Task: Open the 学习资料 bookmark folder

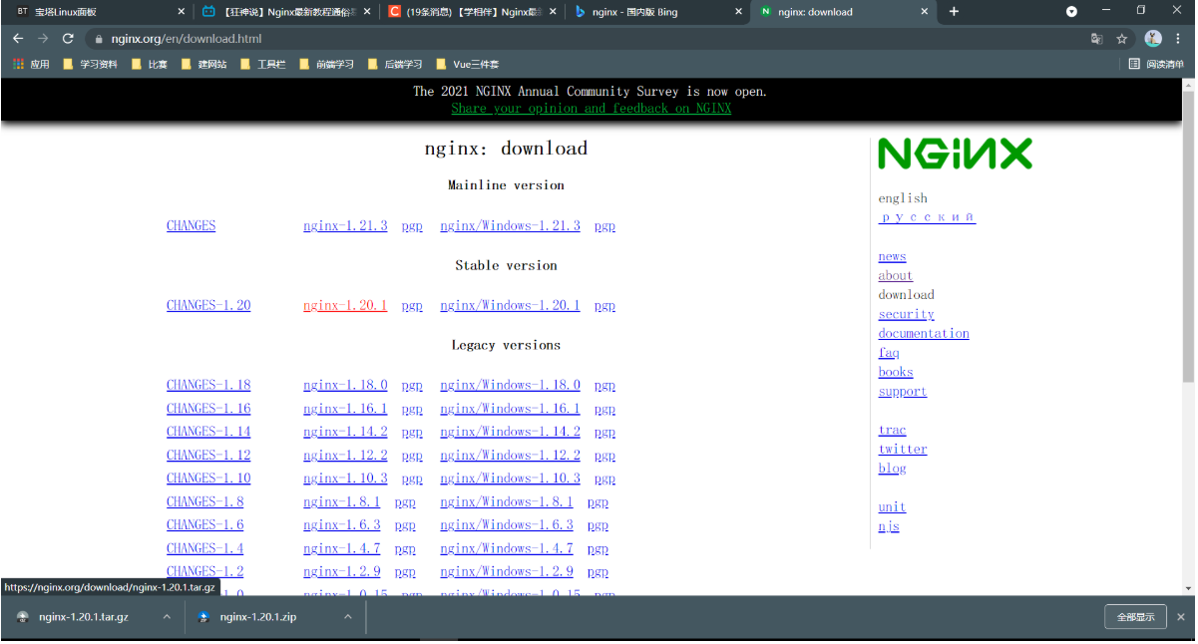Action: click(90, 64)
